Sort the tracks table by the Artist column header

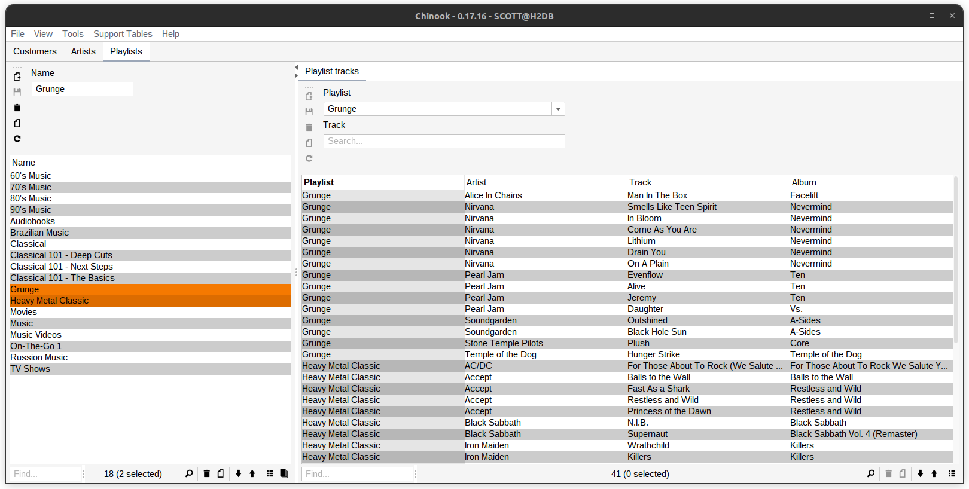(x=546, y=182)
